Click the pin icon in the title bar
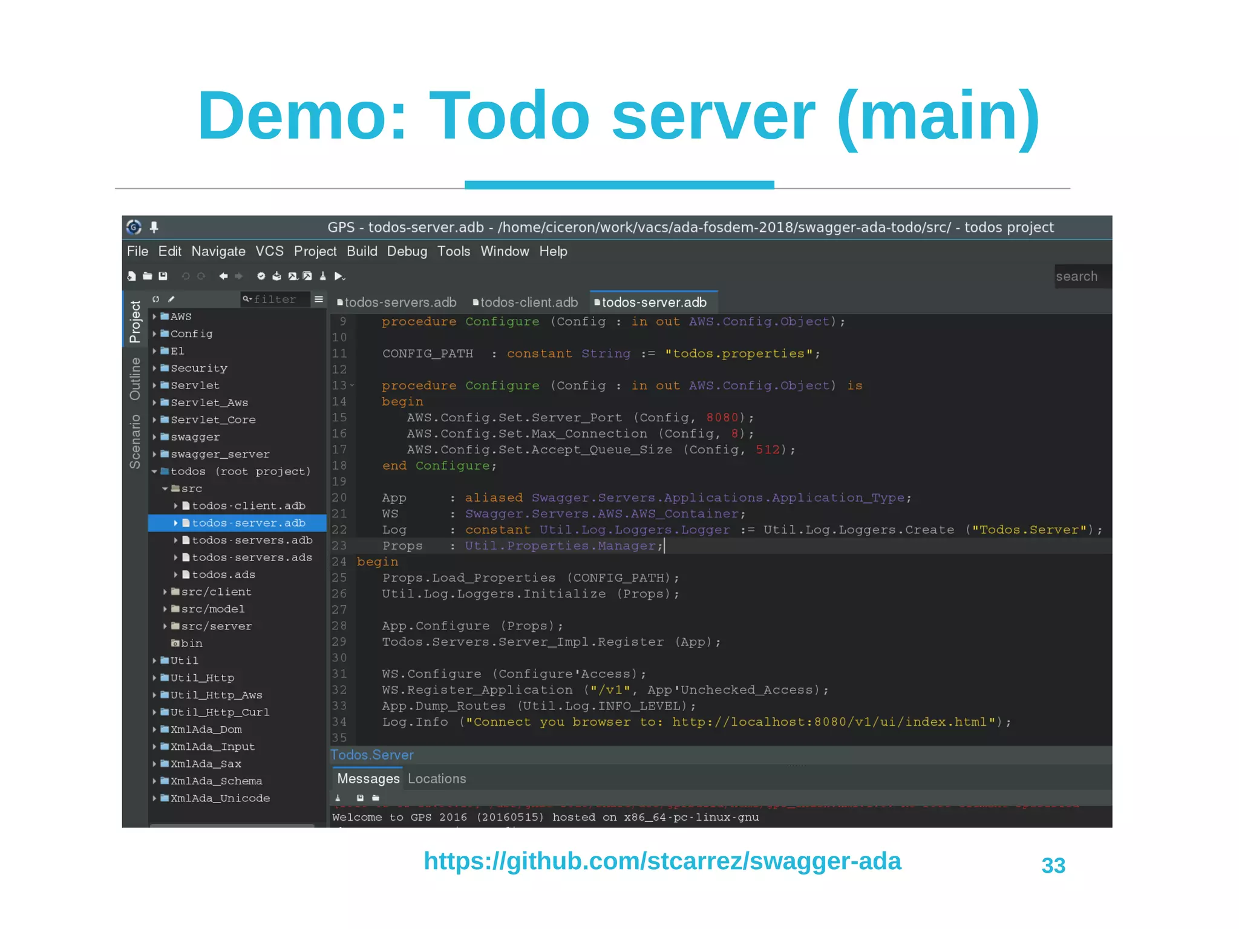The height and width of the screenshot is (929, 1239). click(x=154, y=227)
